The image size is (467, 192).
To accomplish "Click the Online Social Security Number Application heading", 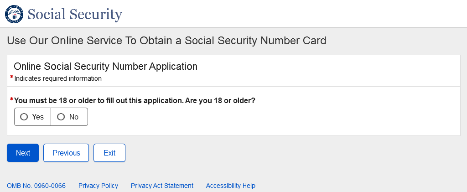I will point(105,66).
